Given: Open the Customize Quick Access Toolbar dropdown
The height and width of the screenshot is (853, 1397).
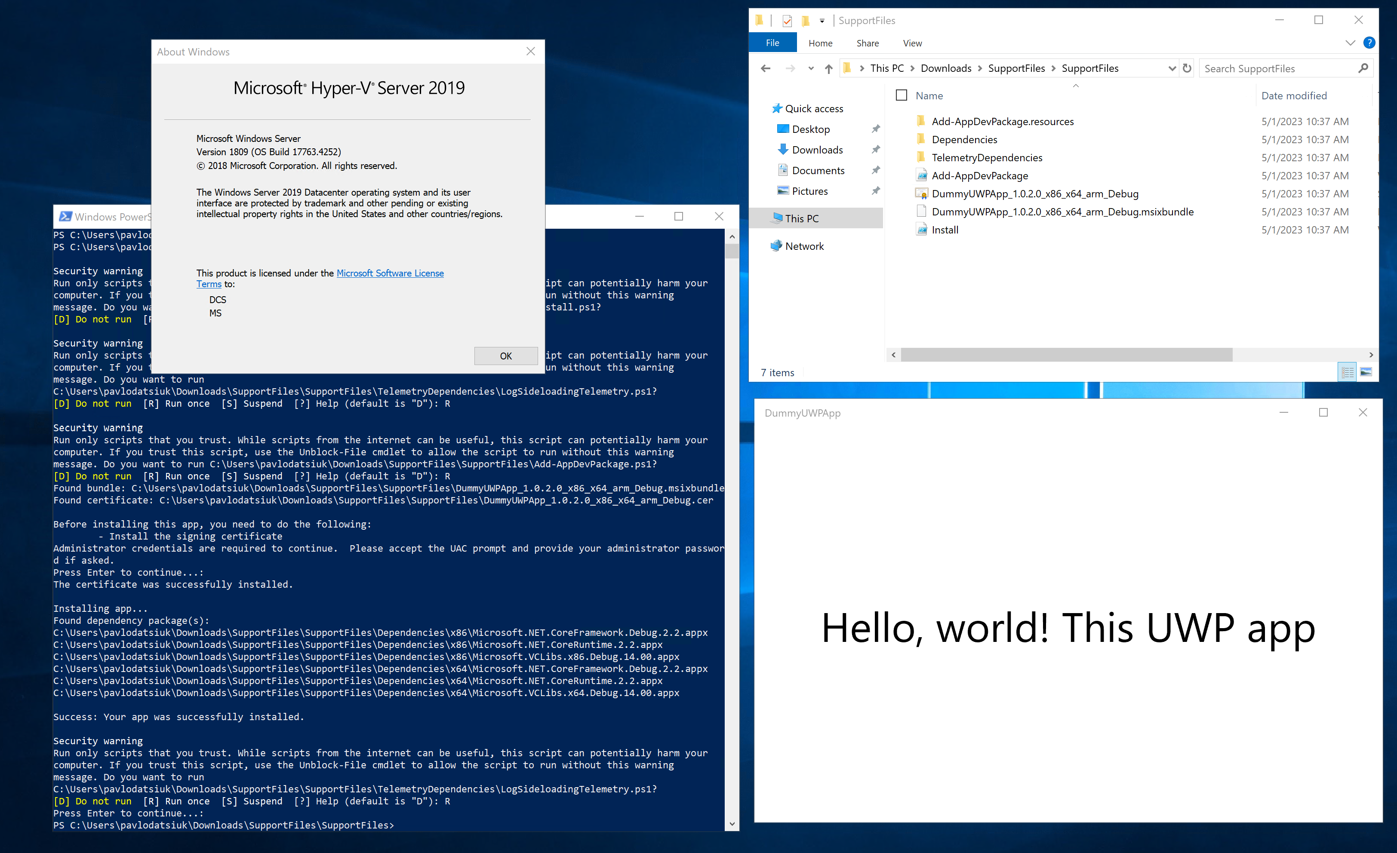Looking at the screenshot, I should [x=822, y=21].
